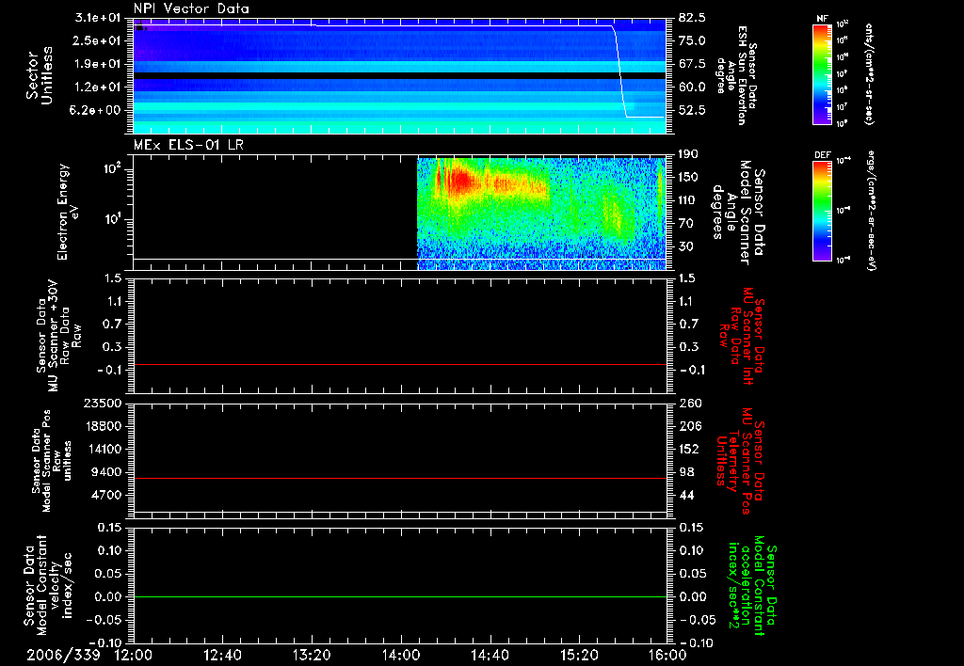Image resolution: width=964 pixels, height=666 pixels.
Task: Click the Sector Unitless axis label
Action: (x=40, y=75)
